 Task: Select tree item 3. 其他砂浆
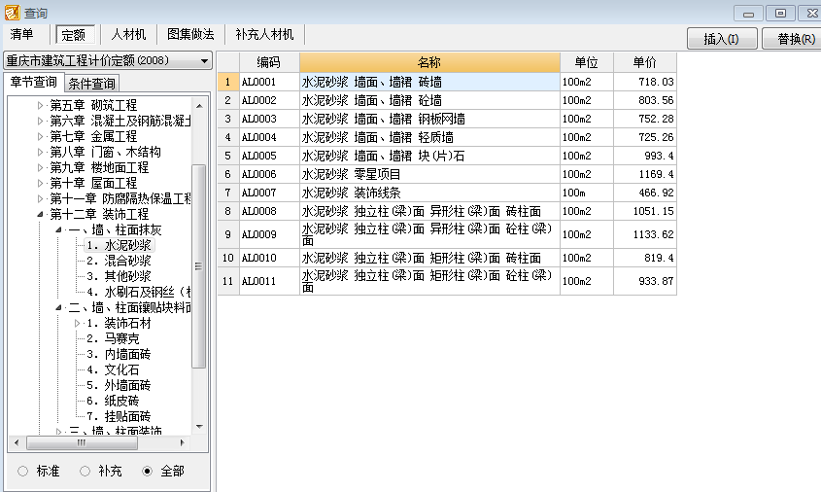tap(119, 276)
